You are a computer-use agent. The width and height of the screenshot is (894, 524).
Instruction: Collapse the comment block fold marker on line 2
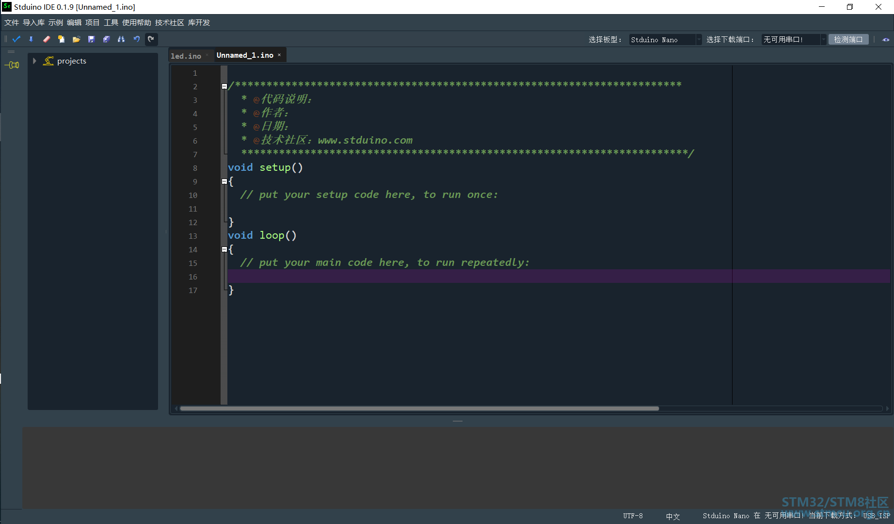tap(224, 86)
